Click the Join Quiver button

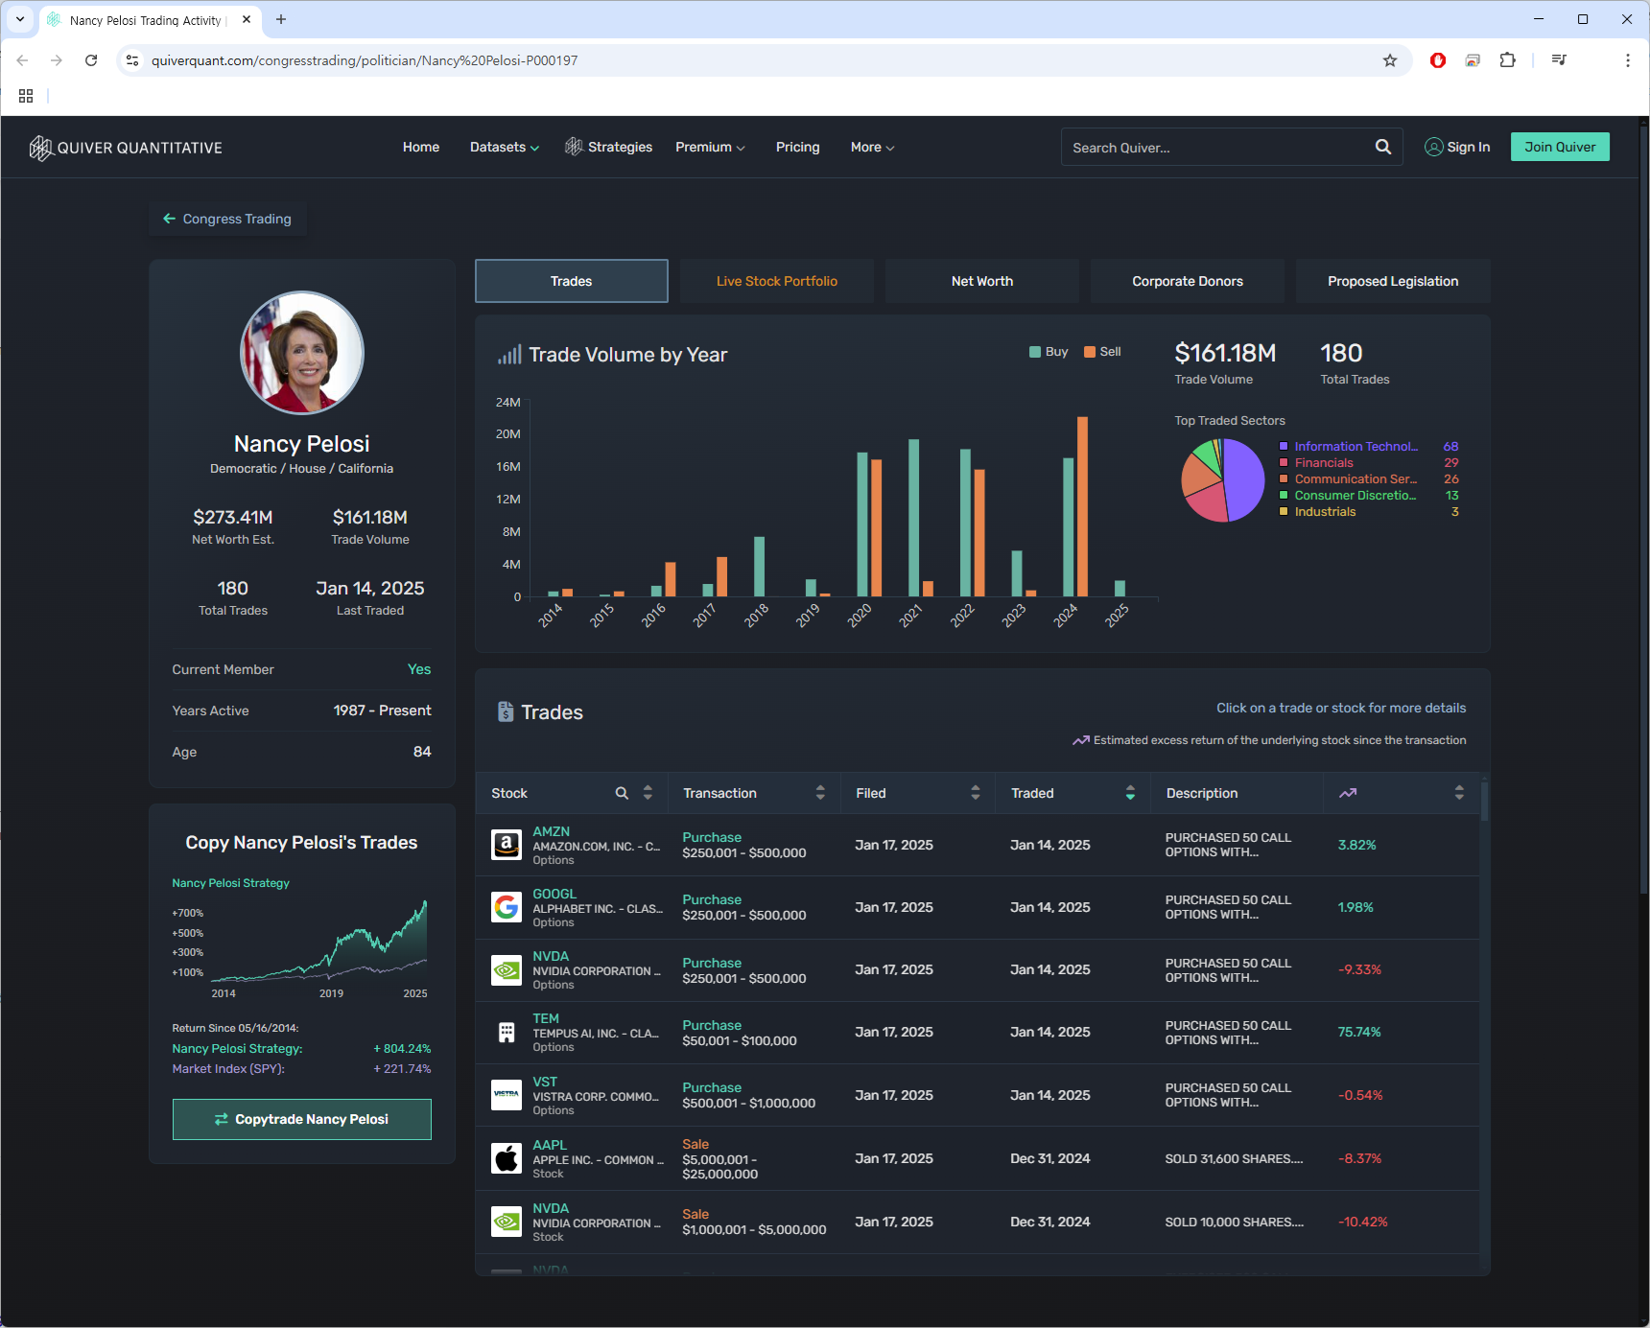pos(1560,147)
